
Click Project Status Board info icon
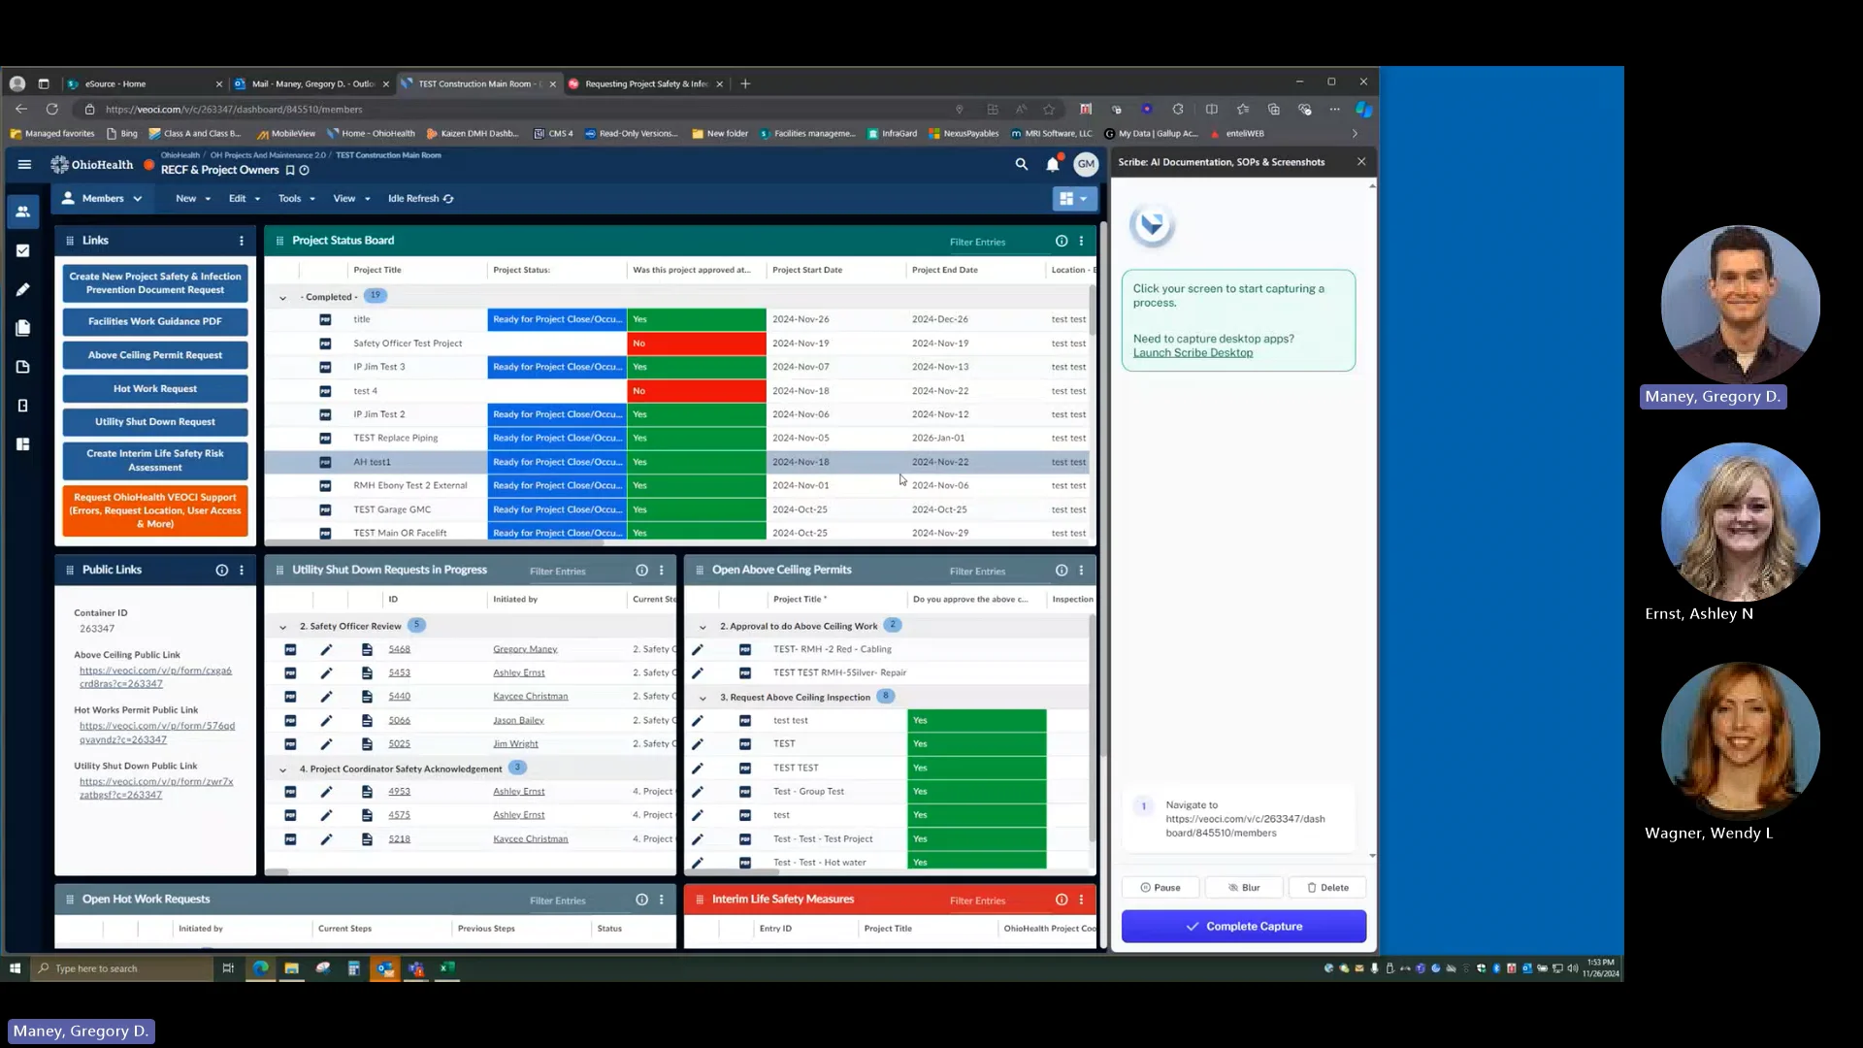1062,242
